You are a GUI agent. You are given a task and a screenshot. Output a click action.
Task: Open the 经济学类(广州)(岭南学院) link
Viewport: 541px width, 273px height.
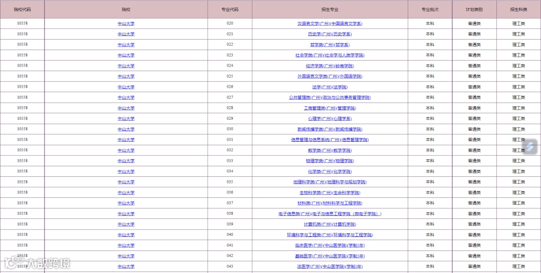tap(330, 66)
